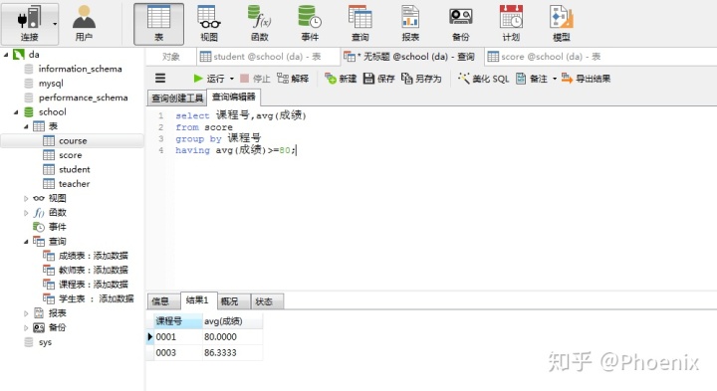Screen dimensions: 717x391
Task: Open the 报表 (Report) toolbar button
Action: pos(410,24)
